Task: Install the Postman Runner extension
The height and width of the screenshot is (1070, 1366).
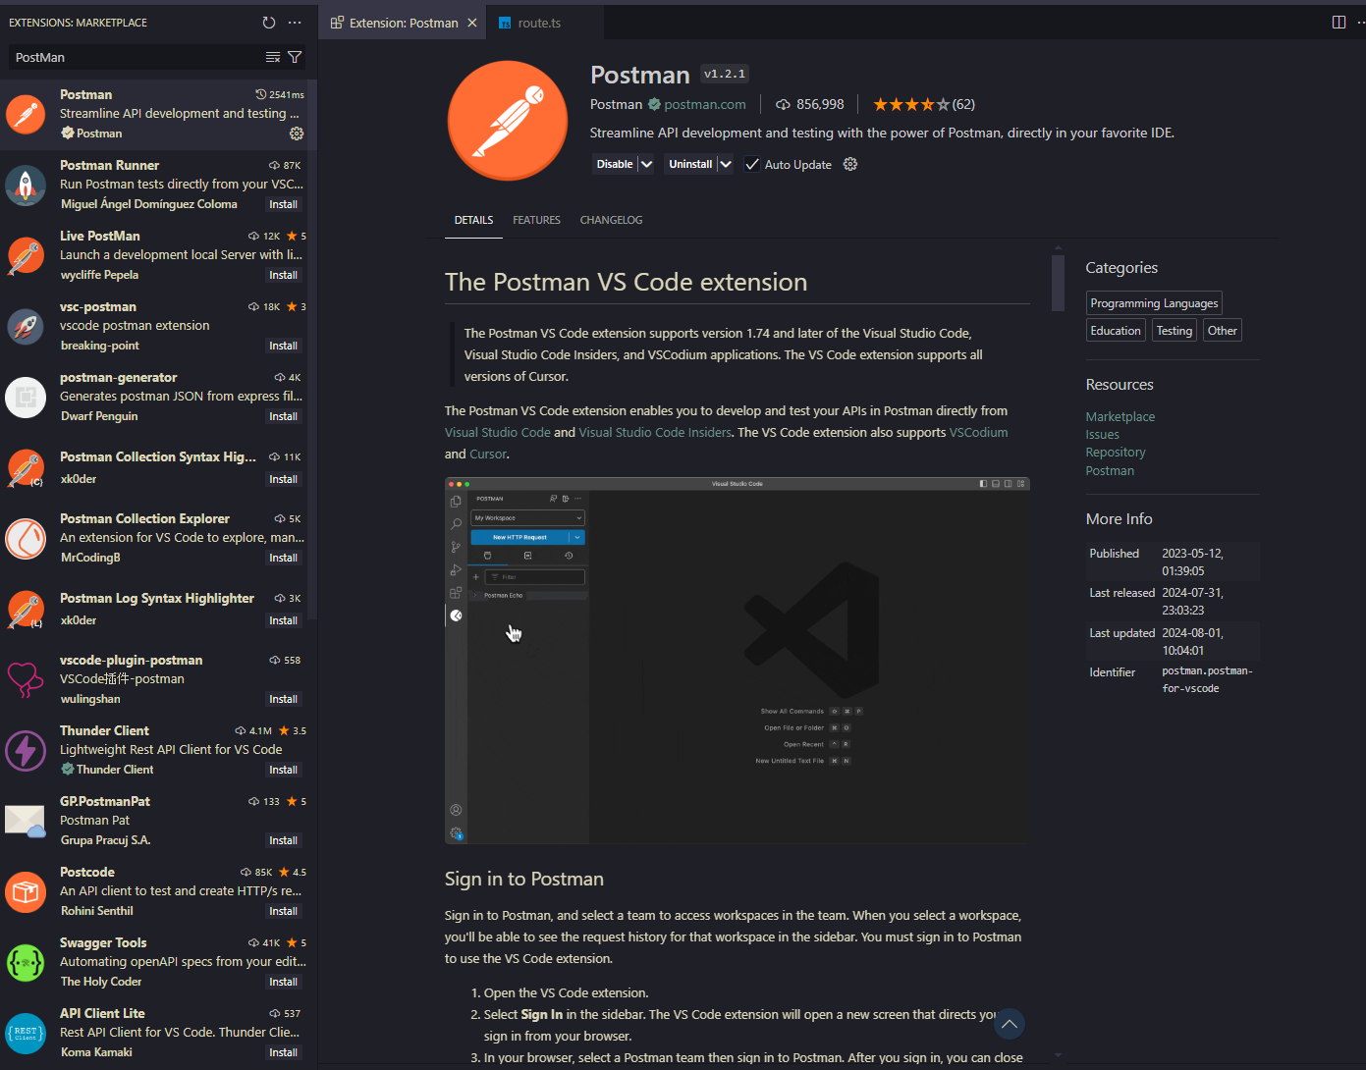Action: coord(283,204)
